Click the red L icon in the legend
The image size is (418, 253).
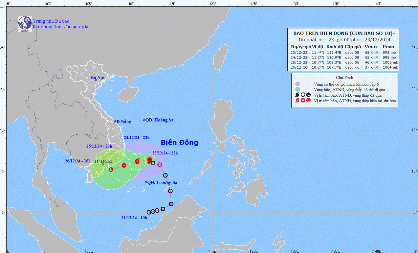click(308, 100)
